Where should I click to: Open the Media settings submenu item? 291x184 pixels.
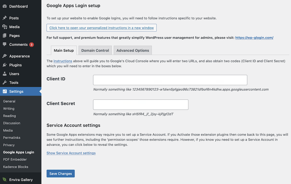point(8,131)
